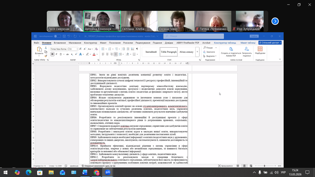Click the Request signatures icon

(x=247, y=51)
